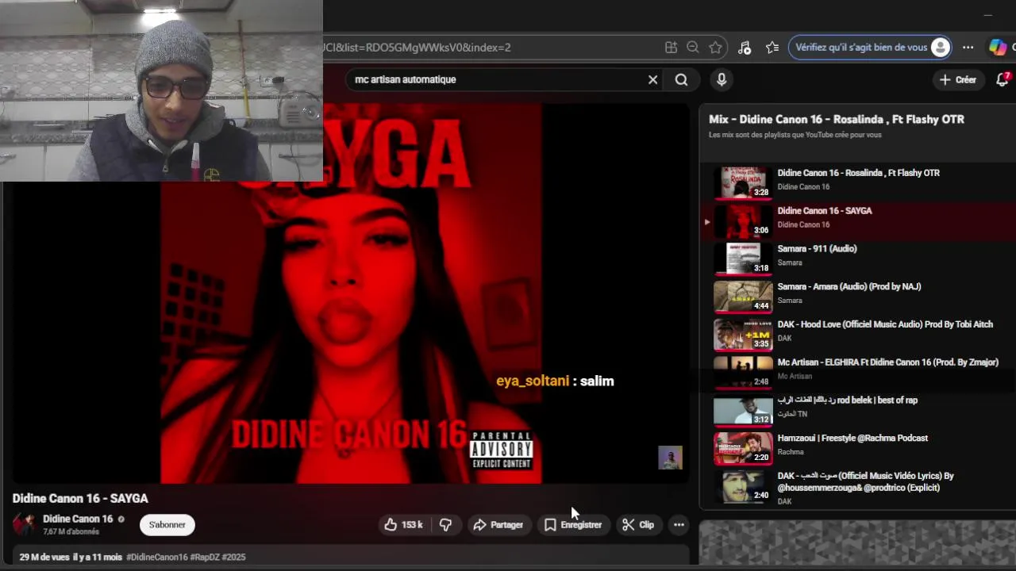Viewport: 1016px width, 571px height.
Task: Open the media control music icon
Action: (x=745, y=48)
